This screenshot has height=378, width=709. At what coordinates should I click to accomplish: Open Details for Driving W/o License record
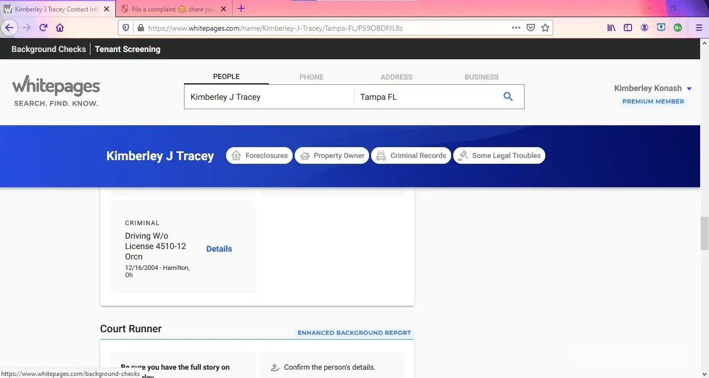(219, 249)
